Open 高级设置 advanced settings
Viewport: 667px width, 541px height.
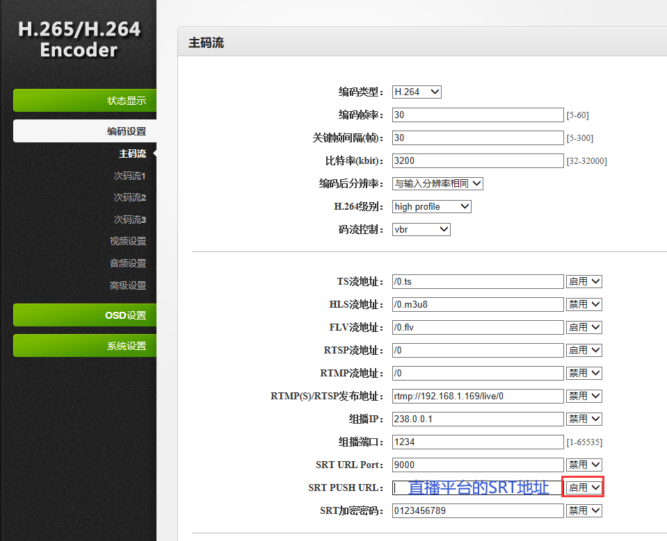[x=127, y=285]
